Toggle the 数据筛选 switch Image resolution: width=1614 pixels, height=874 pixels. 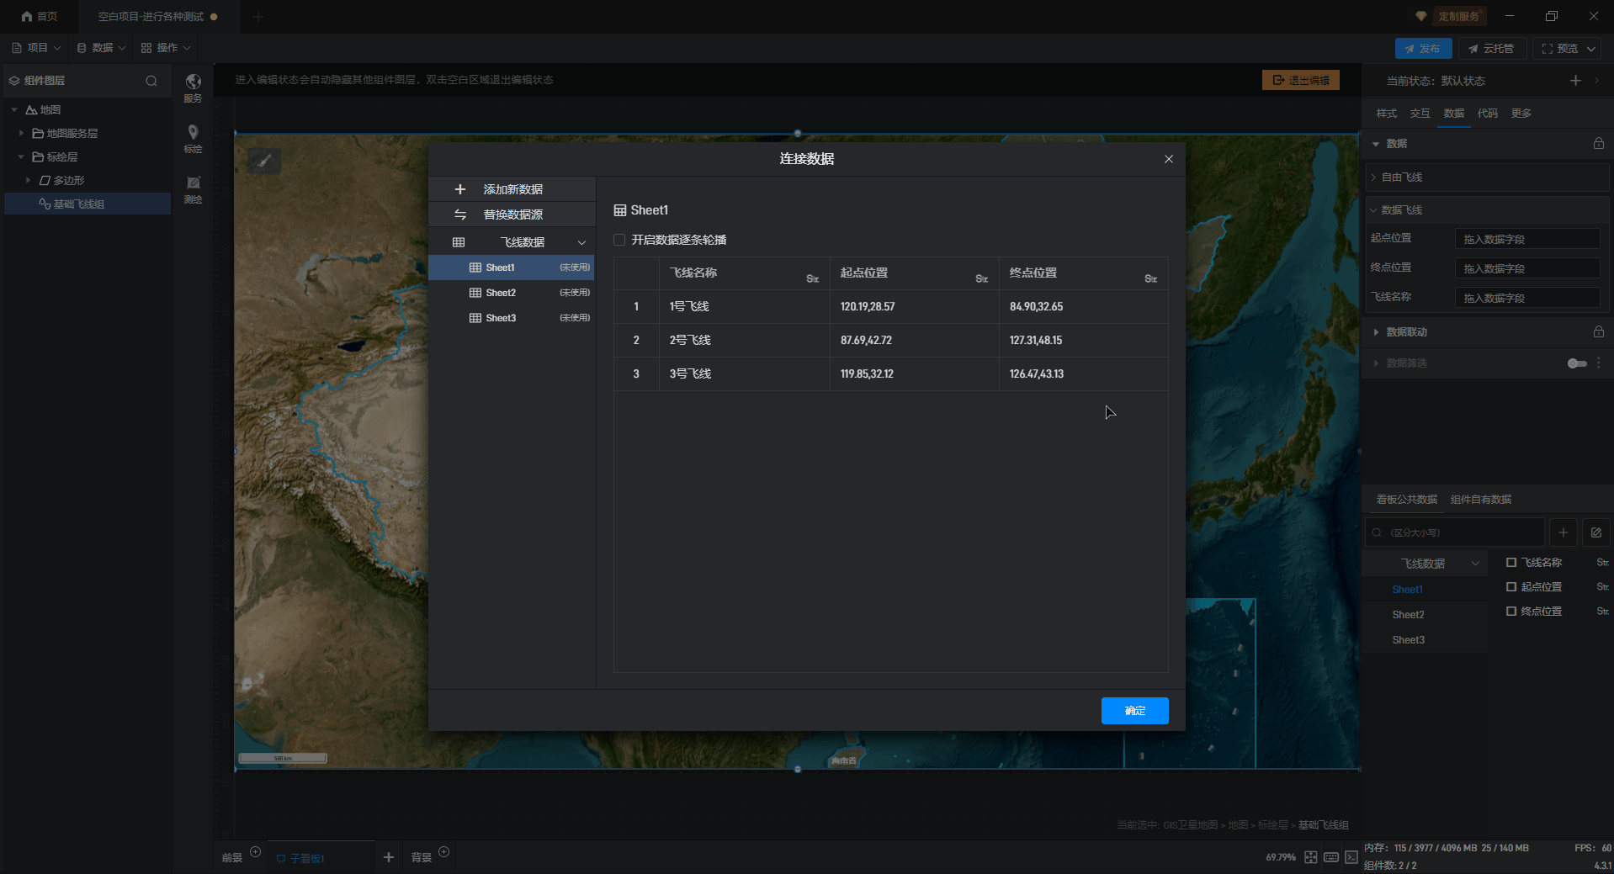(1576, 363)
